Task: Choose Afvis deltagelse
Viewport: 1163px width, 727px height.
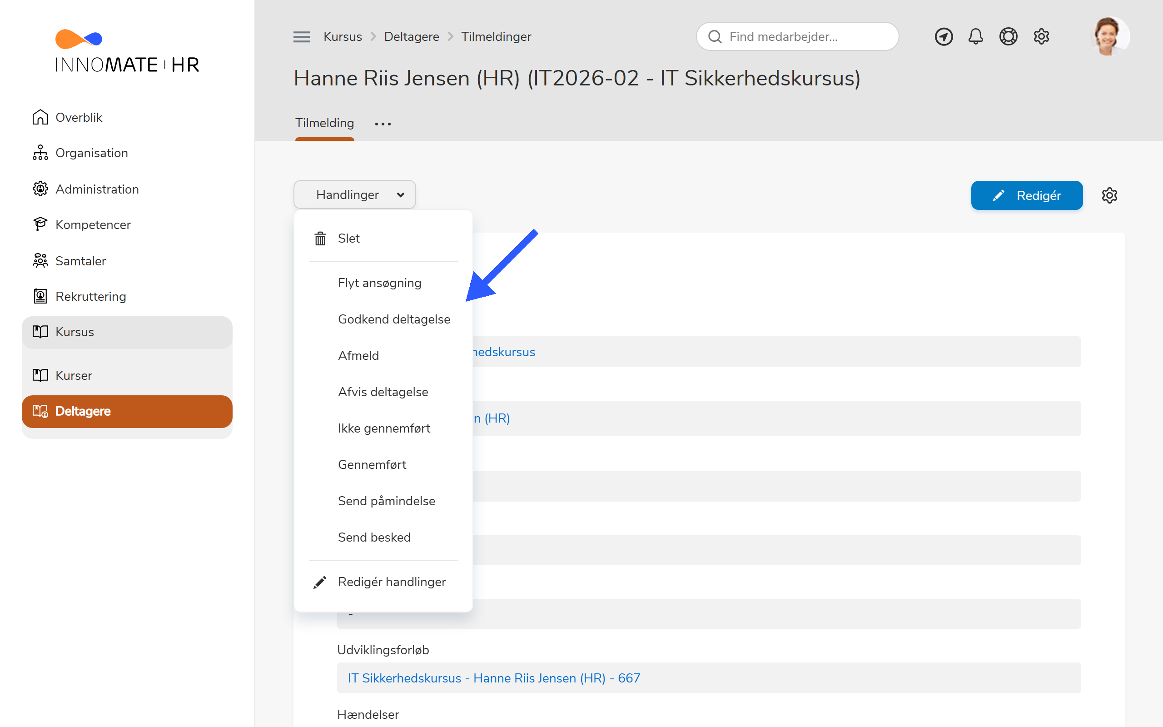Action: coord(383,392)
